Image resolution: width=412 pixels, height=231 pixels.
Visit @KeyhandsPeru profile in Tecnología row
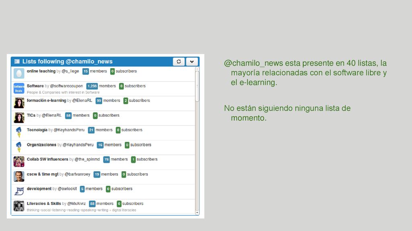point(69,130)
